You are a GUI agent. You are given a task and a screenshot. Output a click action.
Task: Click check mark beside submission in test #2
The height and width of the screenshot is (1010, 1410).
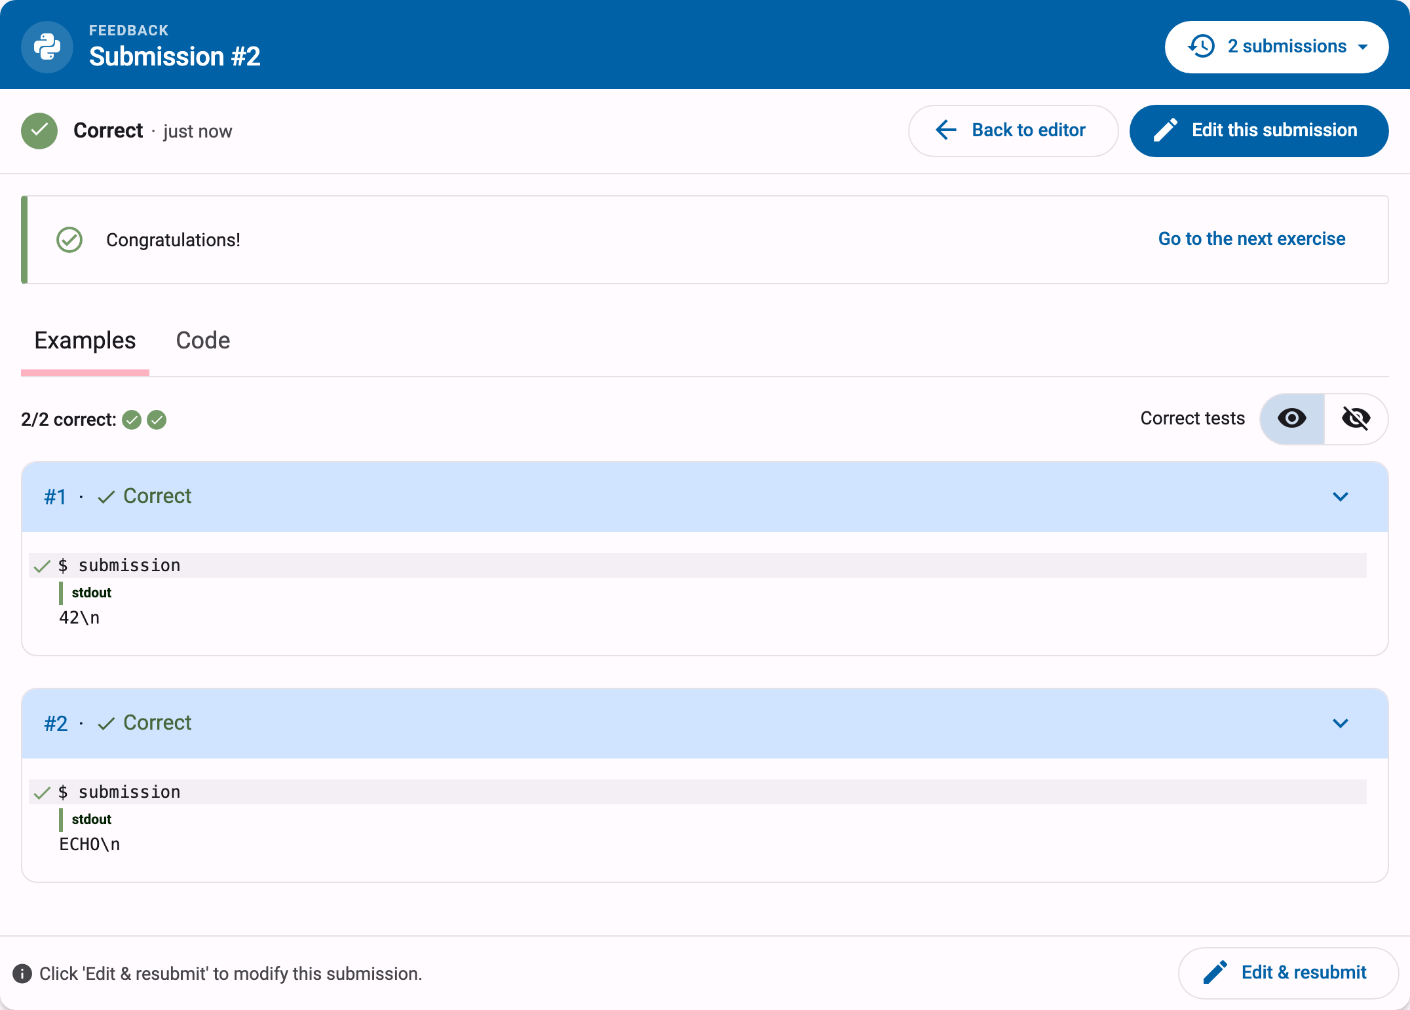coord(42,793)
